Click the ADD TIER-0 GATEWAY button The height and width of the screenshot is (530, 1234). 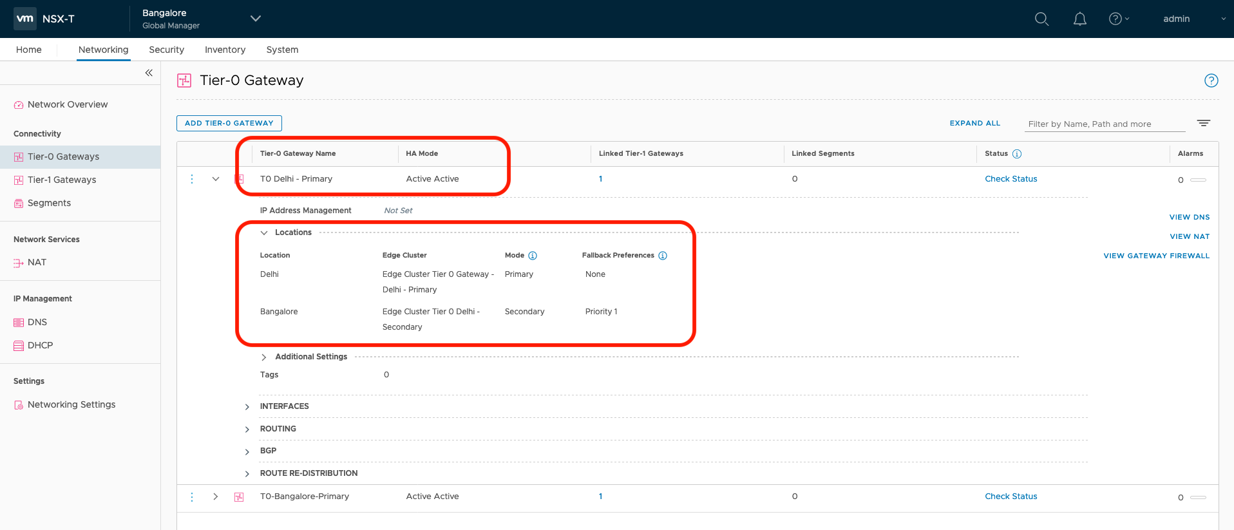tap(229, 123)
